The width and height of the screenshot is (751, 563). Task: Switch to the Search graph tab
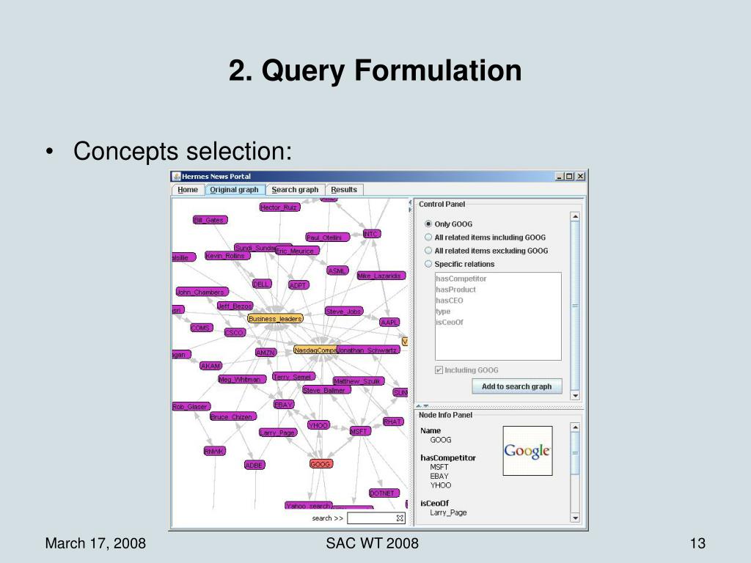[x=295, y=190]
